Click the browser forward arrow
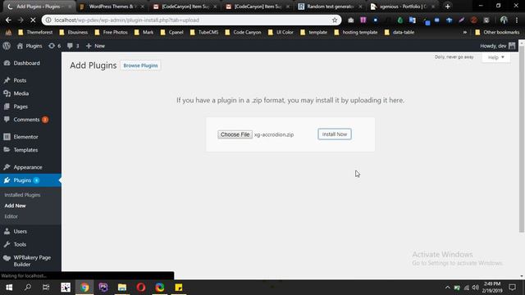The image size is (525, 295). 21,20
